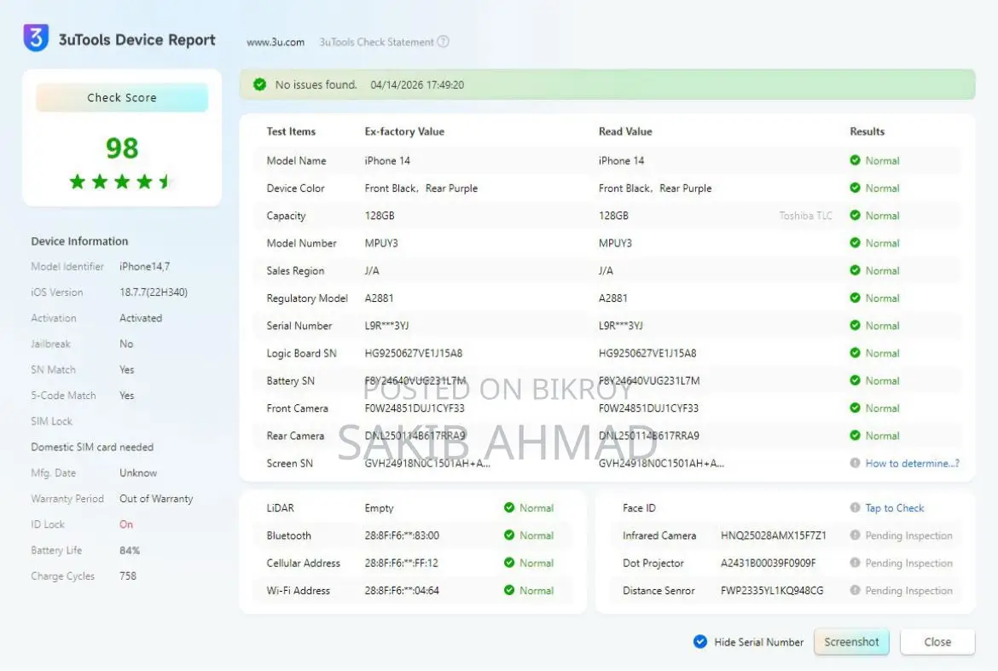This screenshot has width=998, height=671.
Task: Open the 3uTools Check Statement help icon
Action: [x=444, y=42]
